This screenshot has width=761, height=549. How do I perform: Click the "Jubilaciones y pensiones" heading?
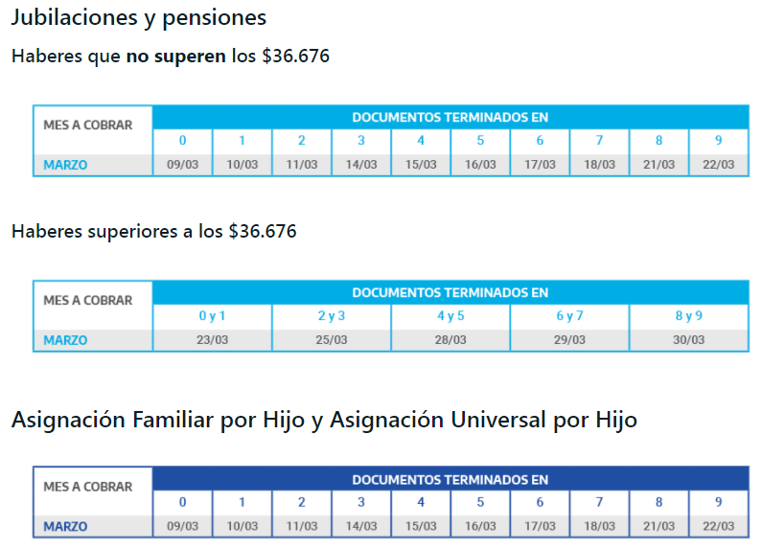pos(138,17)
